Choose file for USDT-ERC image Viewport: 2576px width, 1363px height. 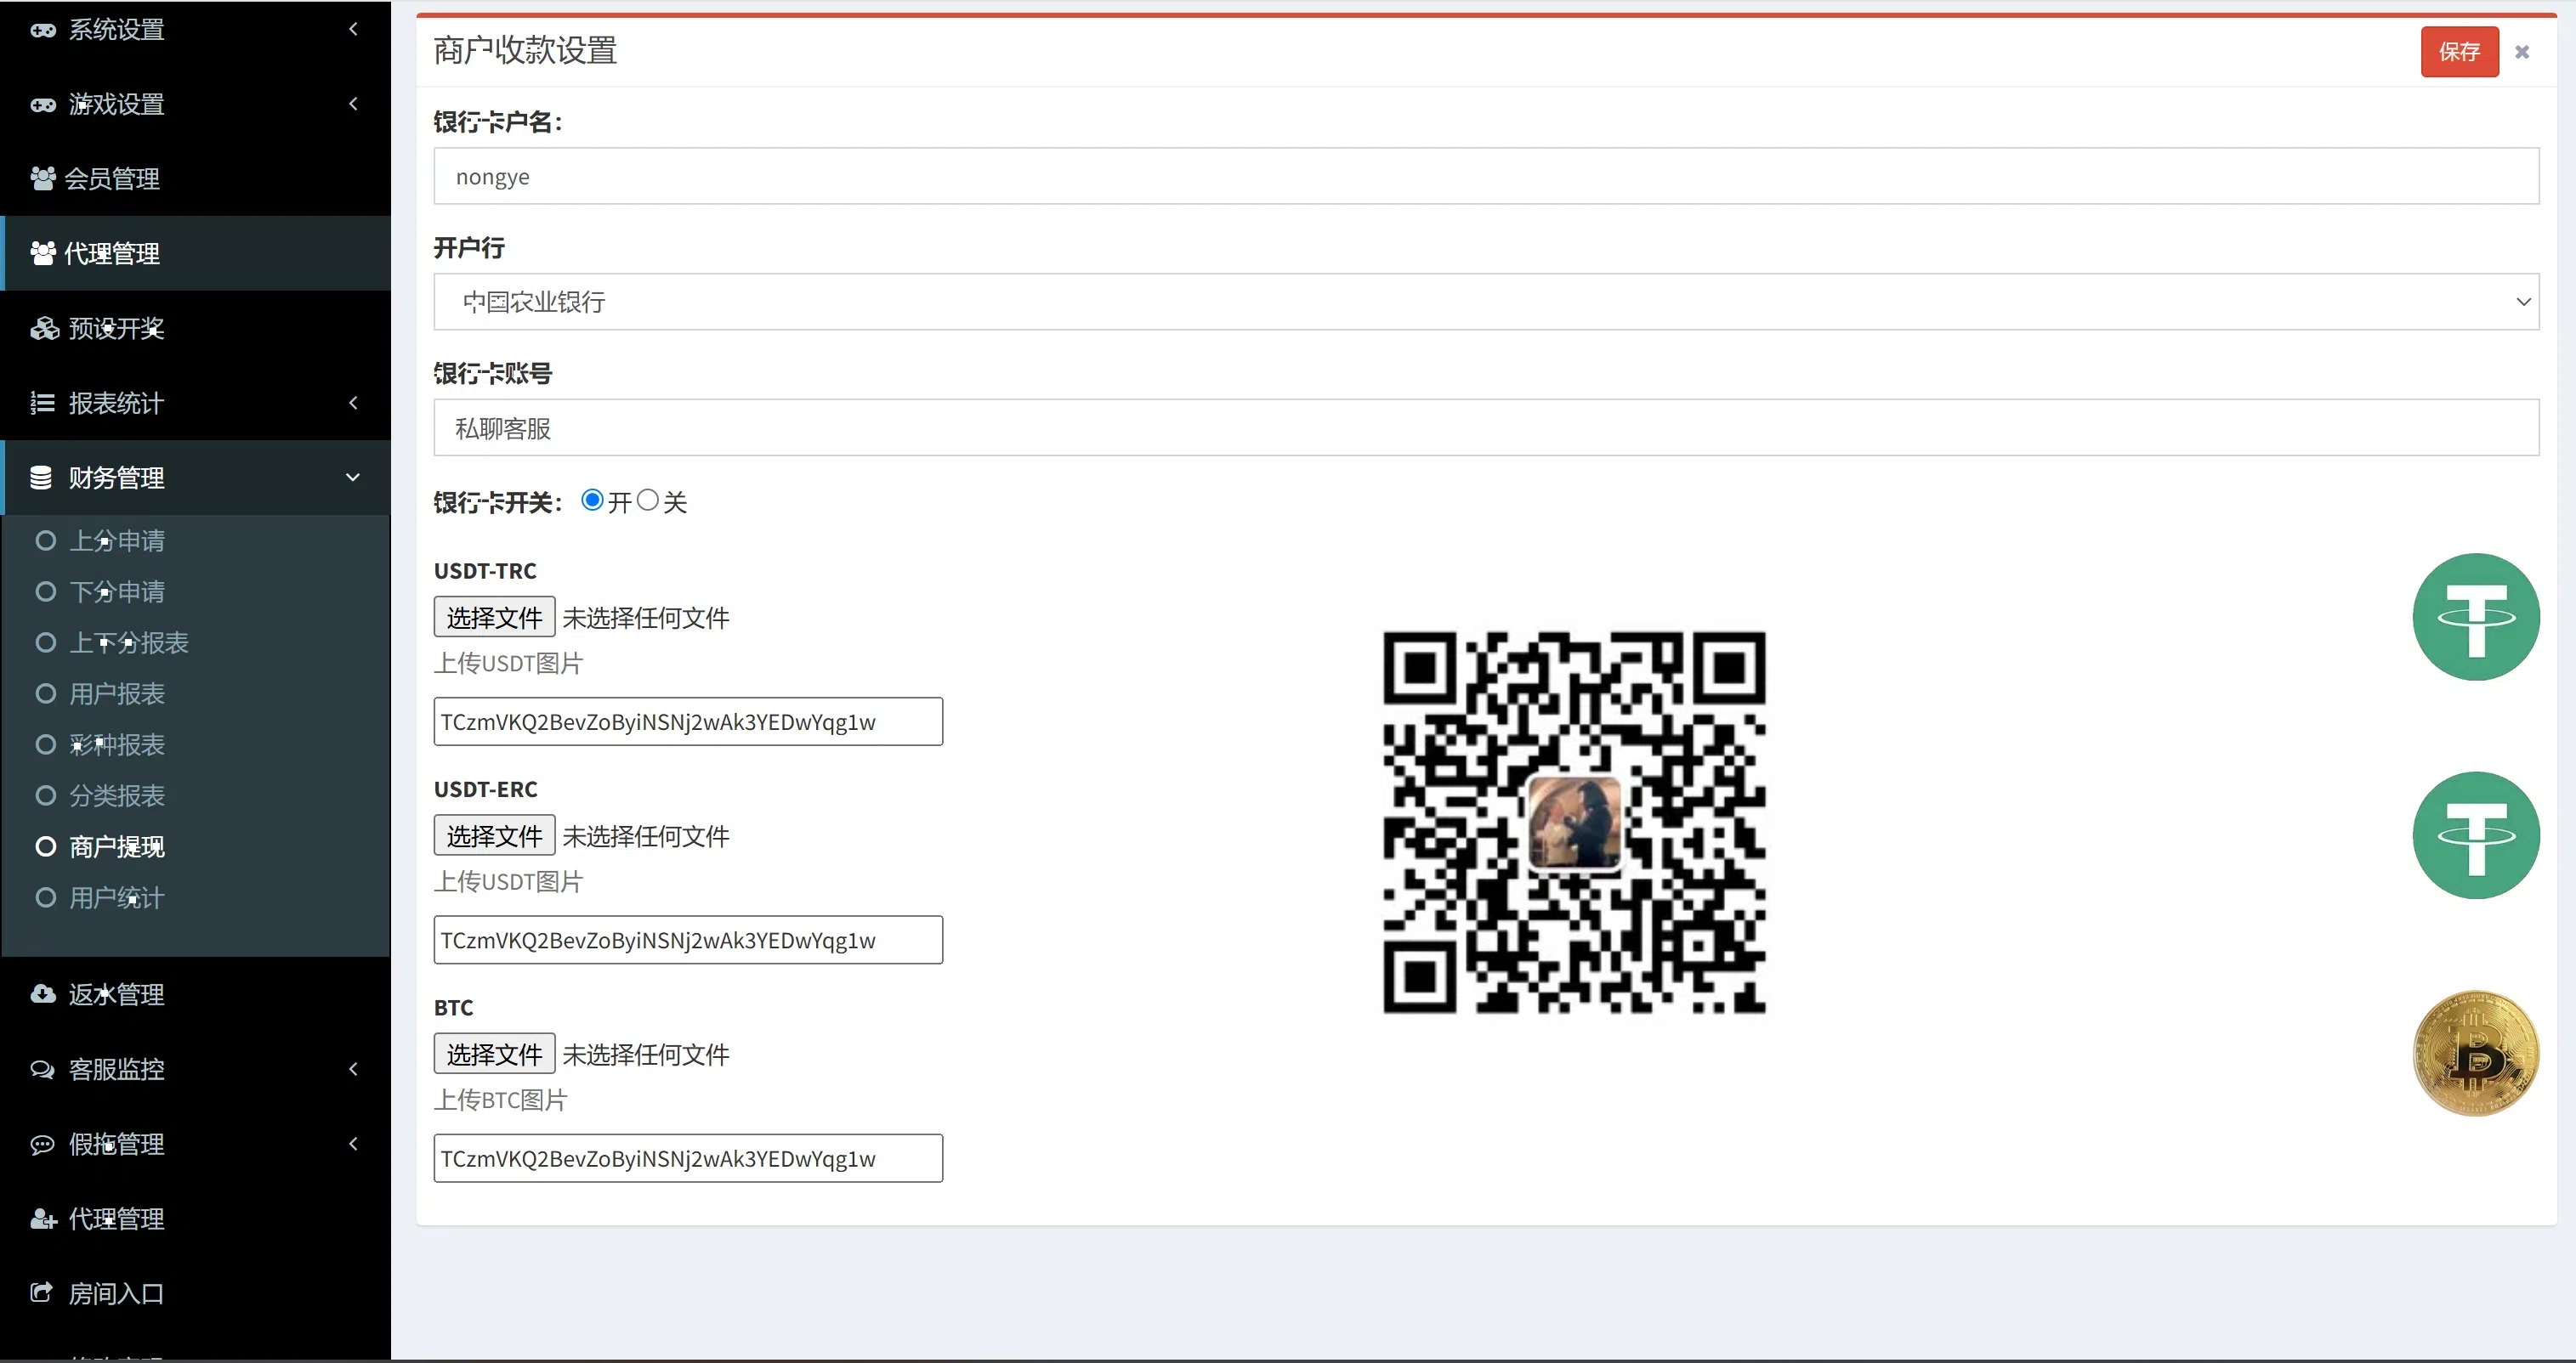tap(494, 835)
